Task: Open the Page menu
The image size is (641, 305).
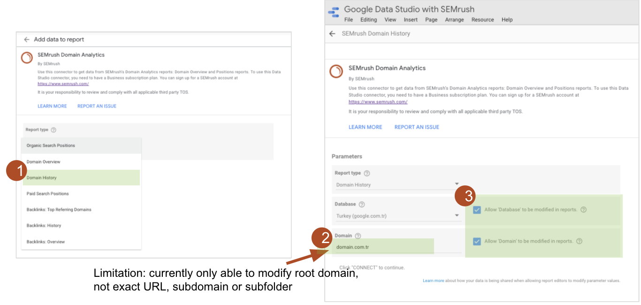Action: 431,20
